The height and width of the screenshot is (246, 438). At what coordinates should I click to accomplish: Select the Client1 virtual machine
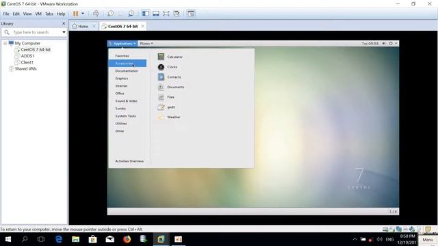pyautogui.click(x=27, y=62)
